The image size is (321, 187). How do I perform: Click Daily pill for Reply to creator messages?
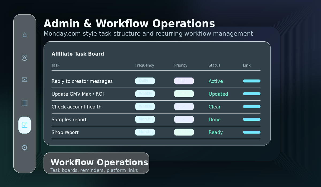pos(145,81)
